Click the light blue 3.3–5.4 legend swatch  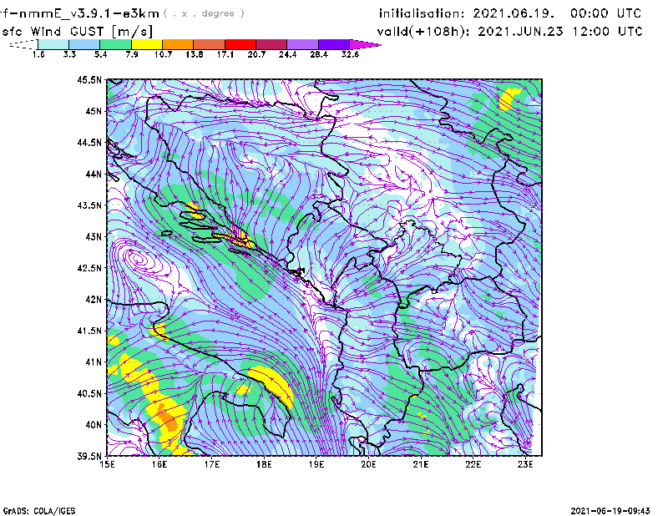84,44
